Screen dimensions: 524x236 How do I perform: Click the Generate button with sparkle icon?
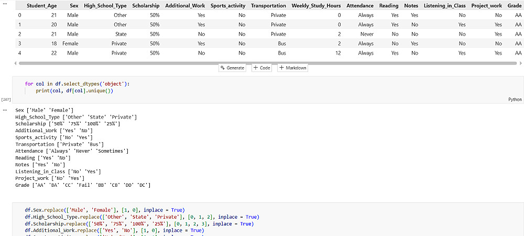click(x=233, y=68)
